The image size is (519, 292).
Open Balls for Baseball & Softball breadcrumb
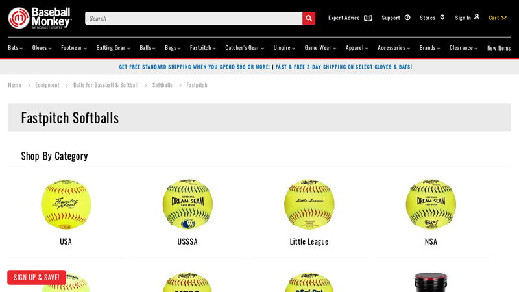(106, 85)
